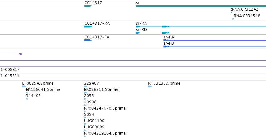Click the sr-PD coding sequence glyph
The image size is (266, 138).
point(165,47)
